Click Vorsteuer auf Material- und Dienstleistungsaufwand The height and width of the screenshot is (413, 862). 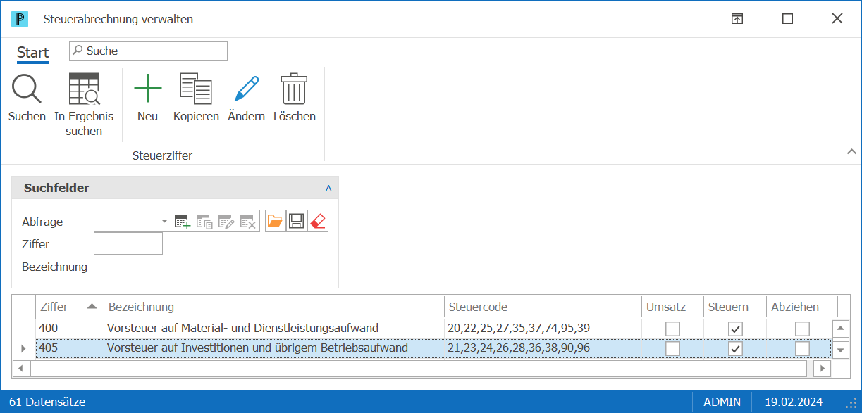(x=242, y=328)
